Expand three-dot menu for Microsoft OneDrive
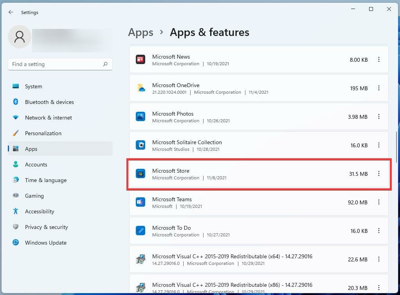 [378, 88]
